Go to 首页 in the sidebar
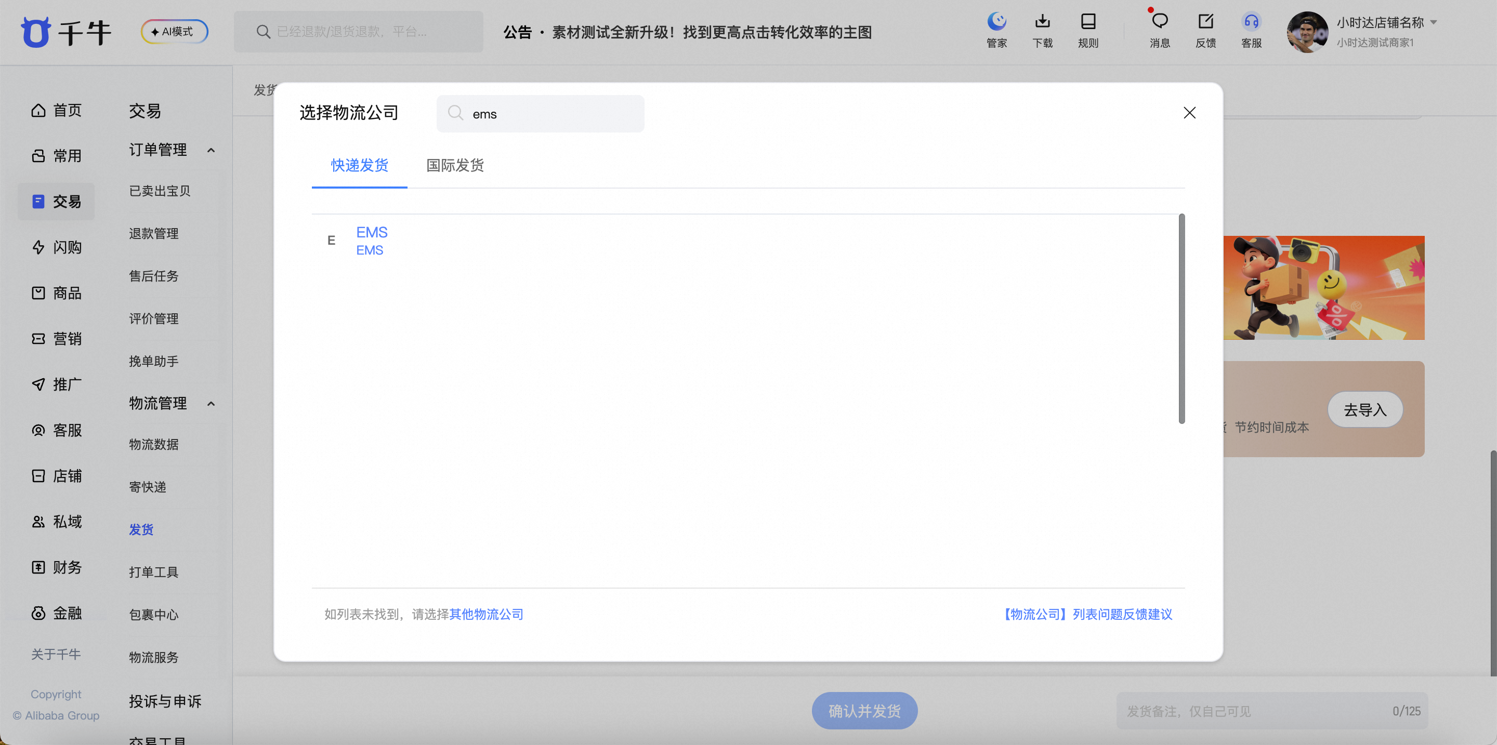The height and width of the screenshot is (745, 1497). [x=56, y=110]
